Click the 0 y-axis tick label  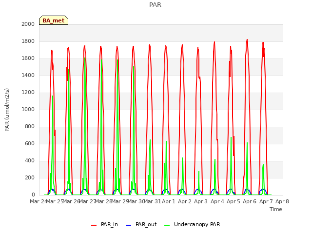coord(33,195)
